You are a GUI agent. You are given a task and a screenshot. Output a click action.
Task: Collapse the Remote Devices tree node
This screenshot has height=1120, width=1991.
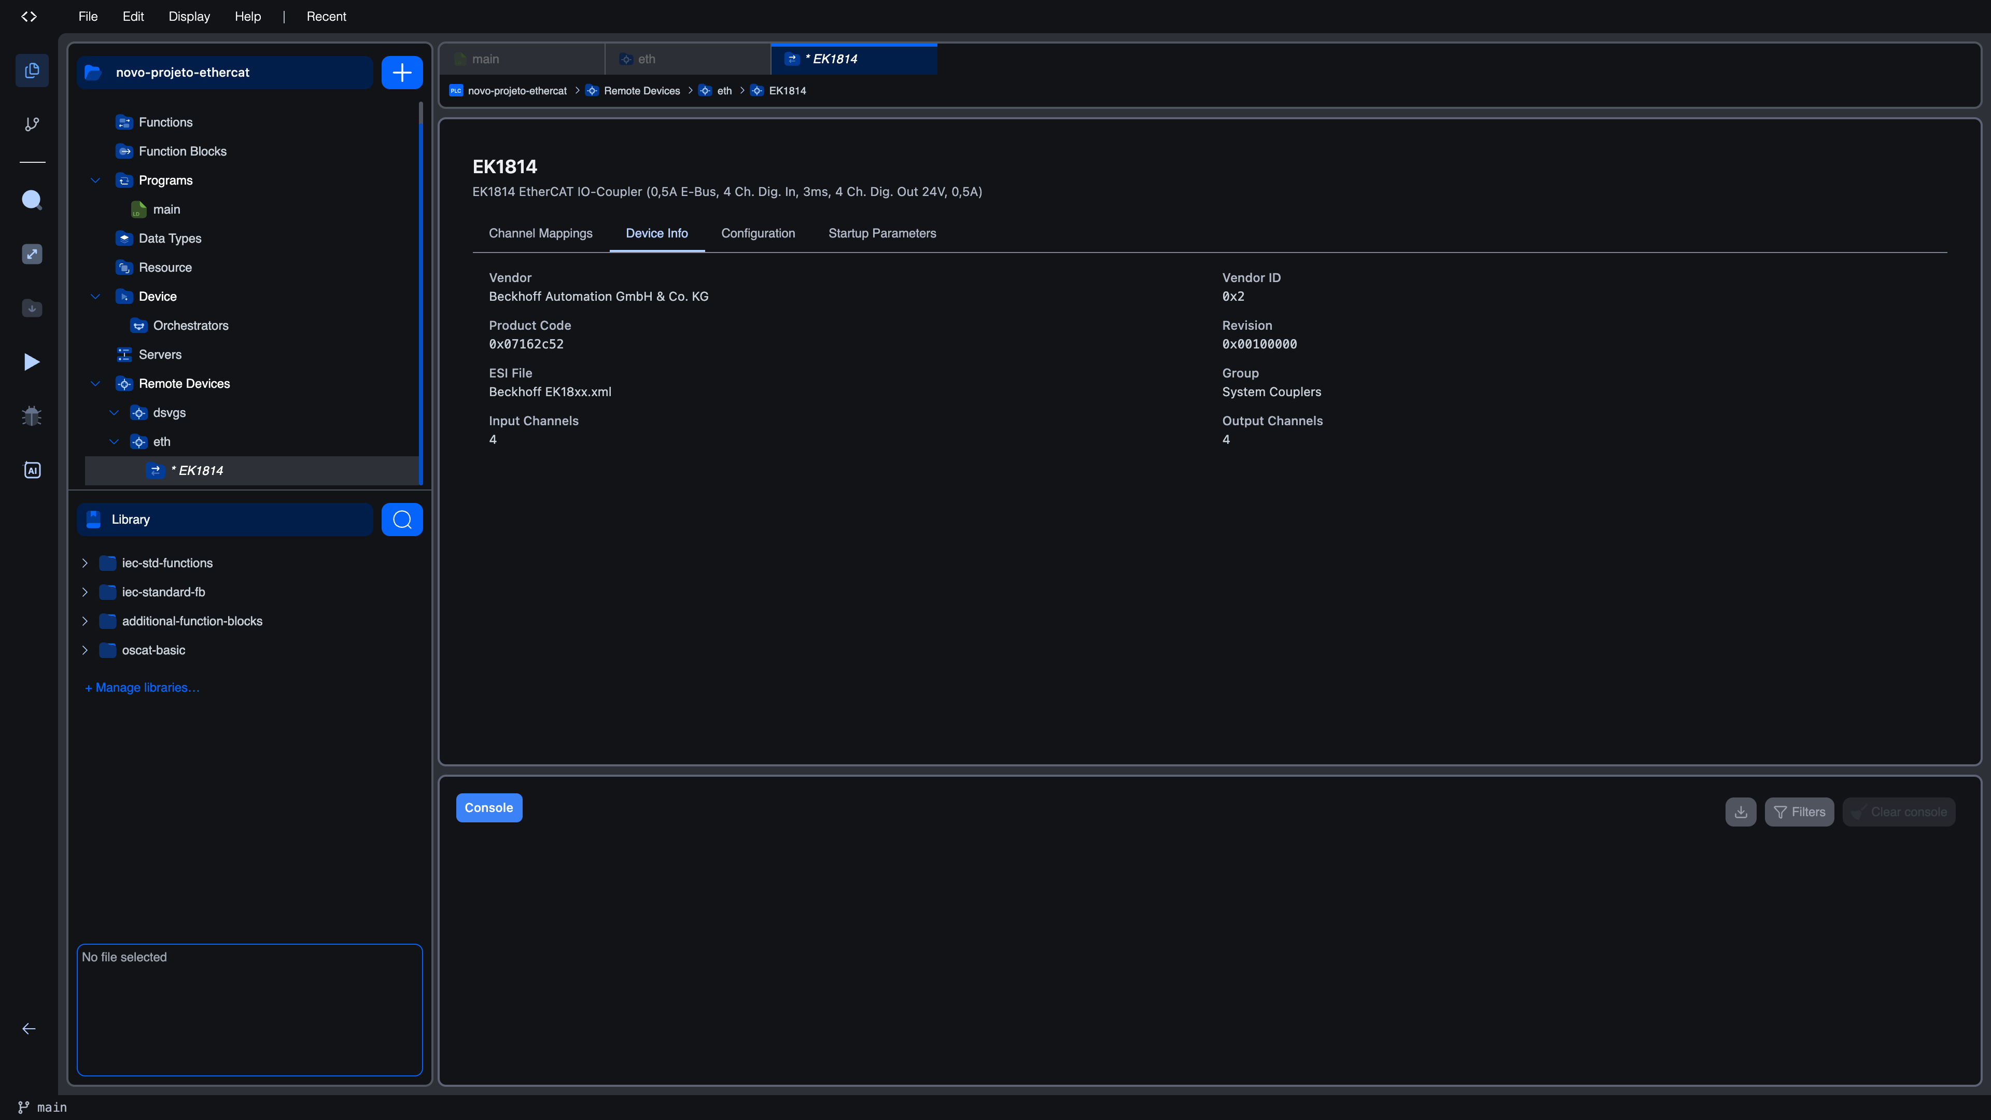(96, 383)
